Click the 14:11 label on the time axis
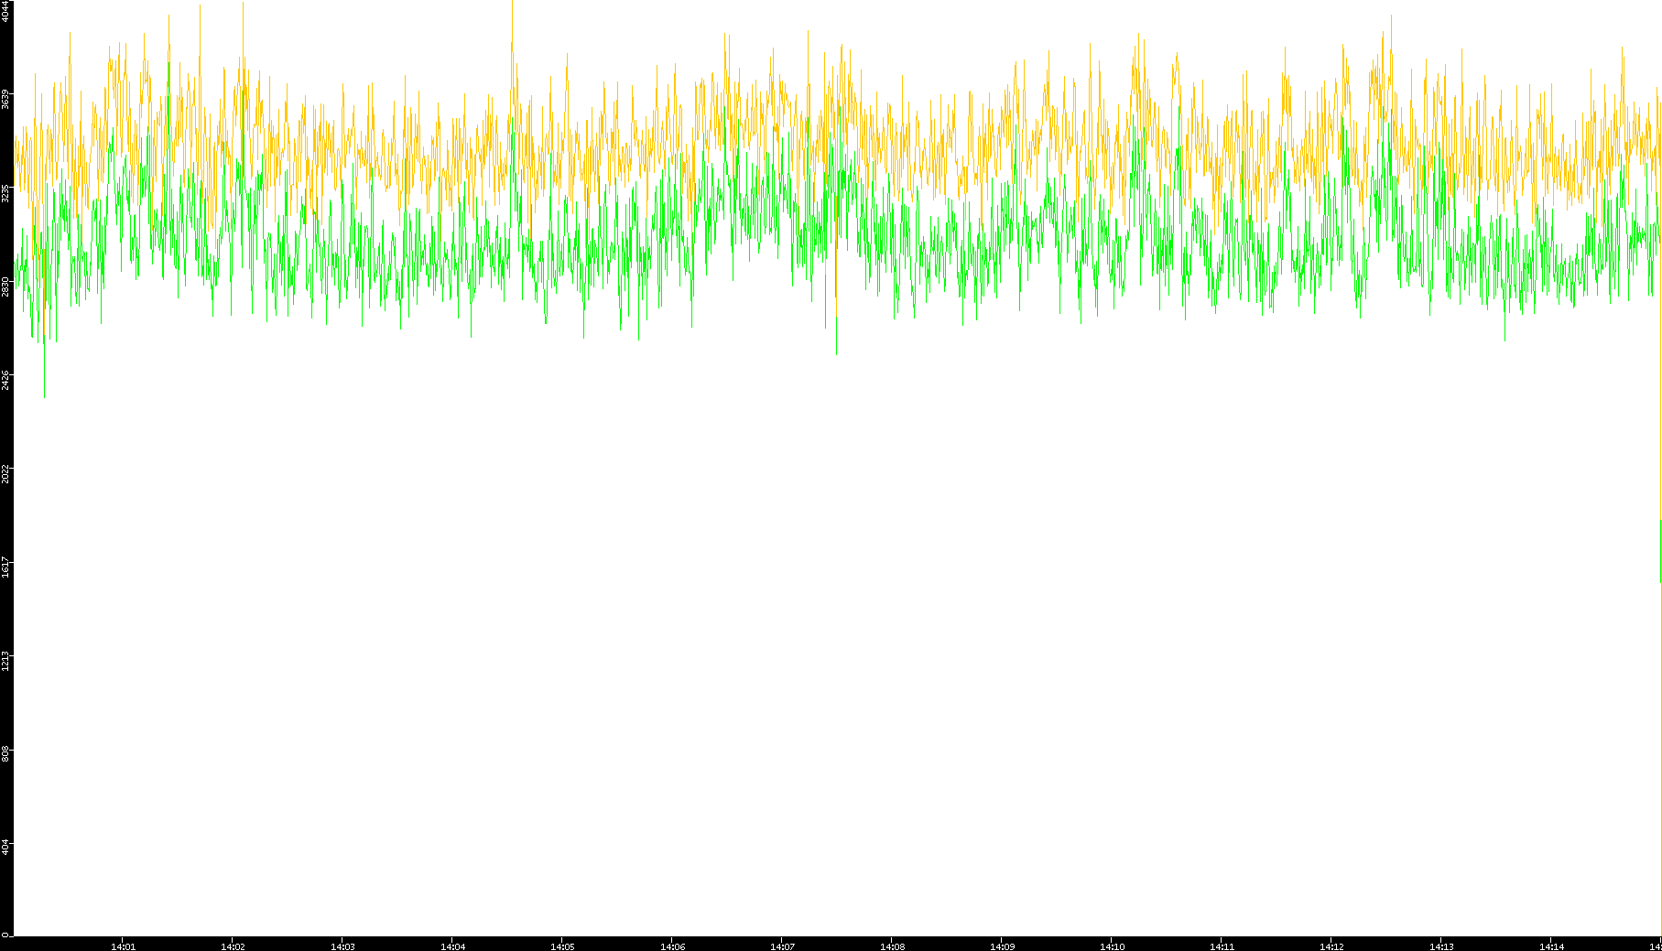 (x=1222, y=946)
